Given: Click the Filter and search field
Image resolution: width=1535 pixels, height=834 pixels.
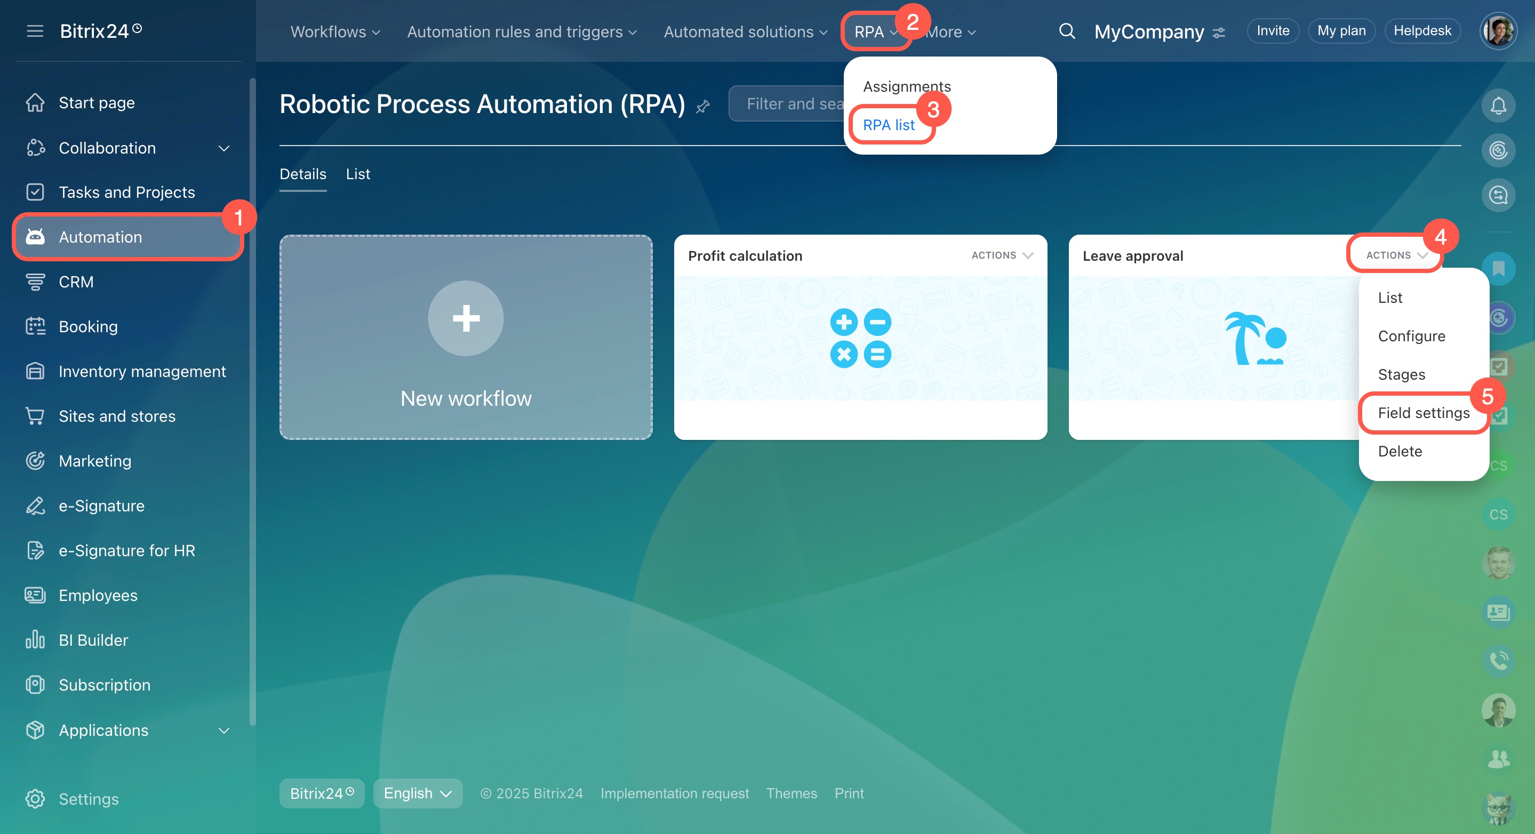Looking at the screenshot, I should coord(787,103).
